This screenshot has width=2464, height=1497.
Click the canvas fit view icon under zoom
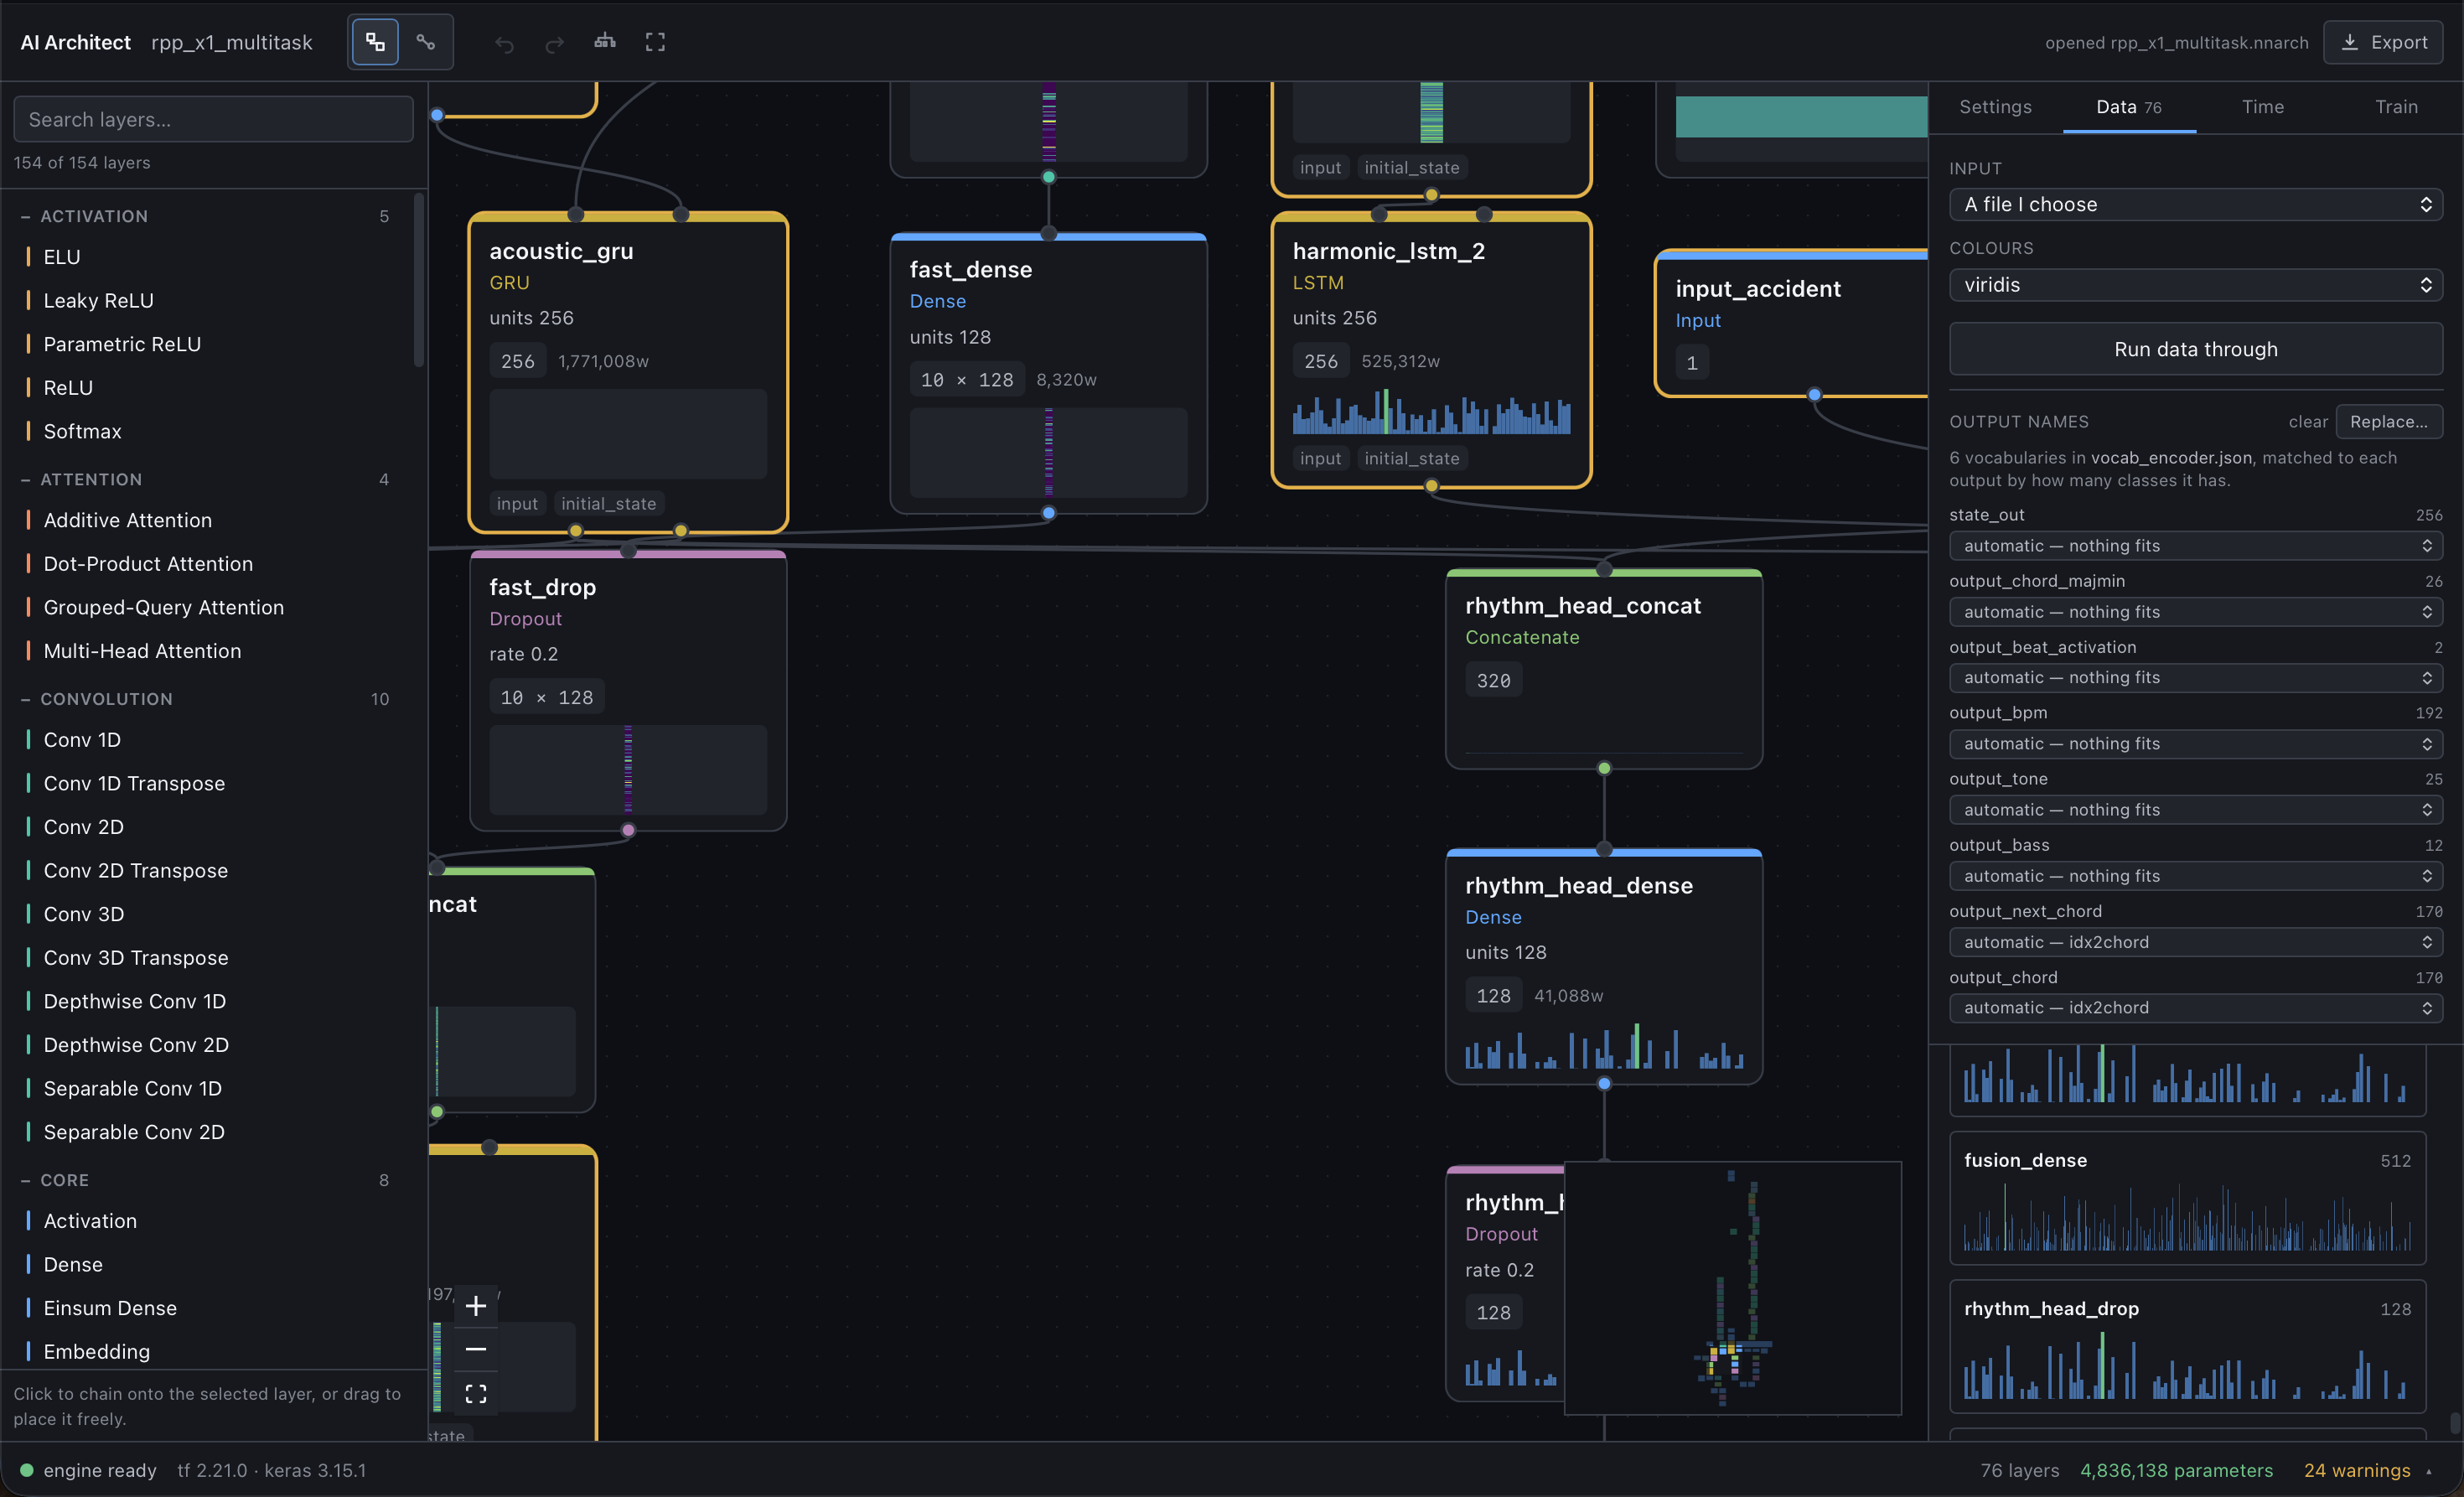pyautogui.click(x=476, y=1393)
